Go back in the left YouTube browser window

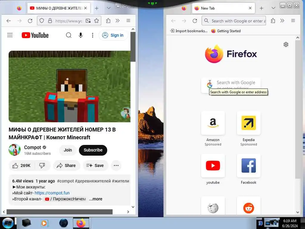[x=9, y=21]
